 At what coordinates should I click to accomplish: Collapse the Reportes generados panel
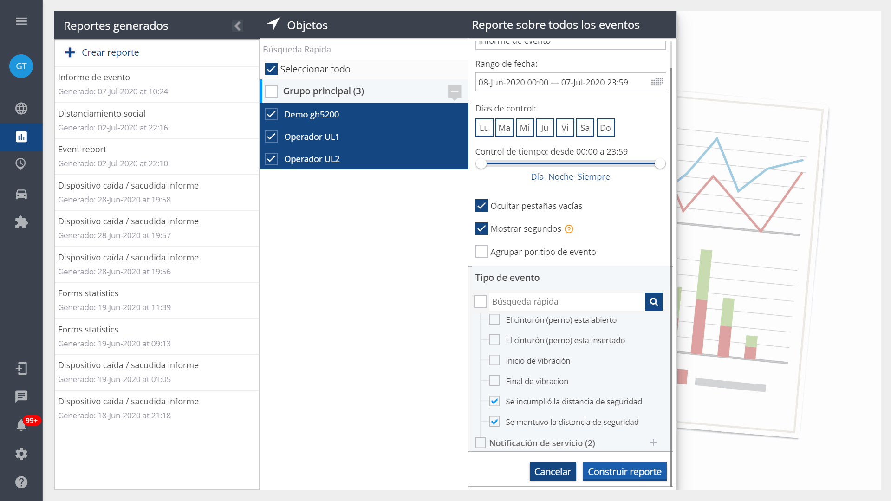point(237,26)
